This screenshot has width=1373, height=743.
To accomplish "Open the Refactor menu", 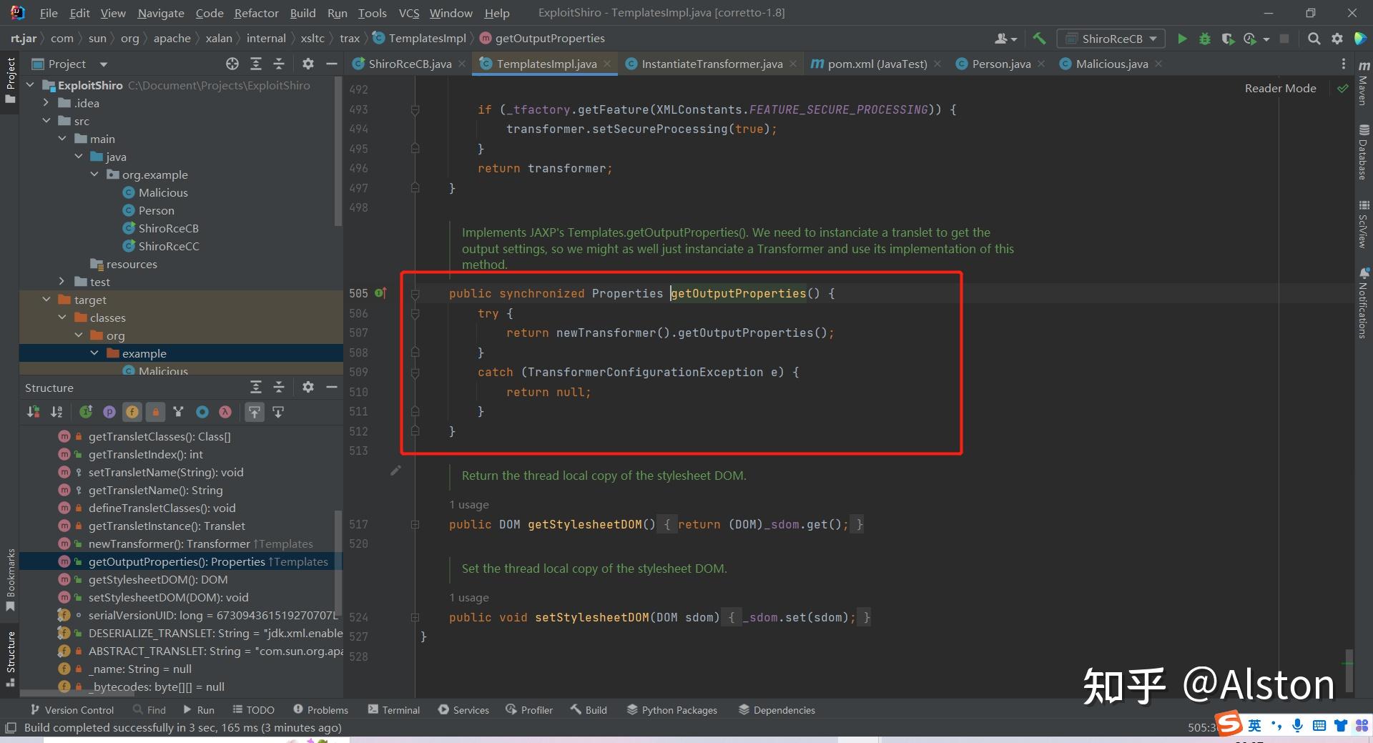I will click(x=256, y=13).
